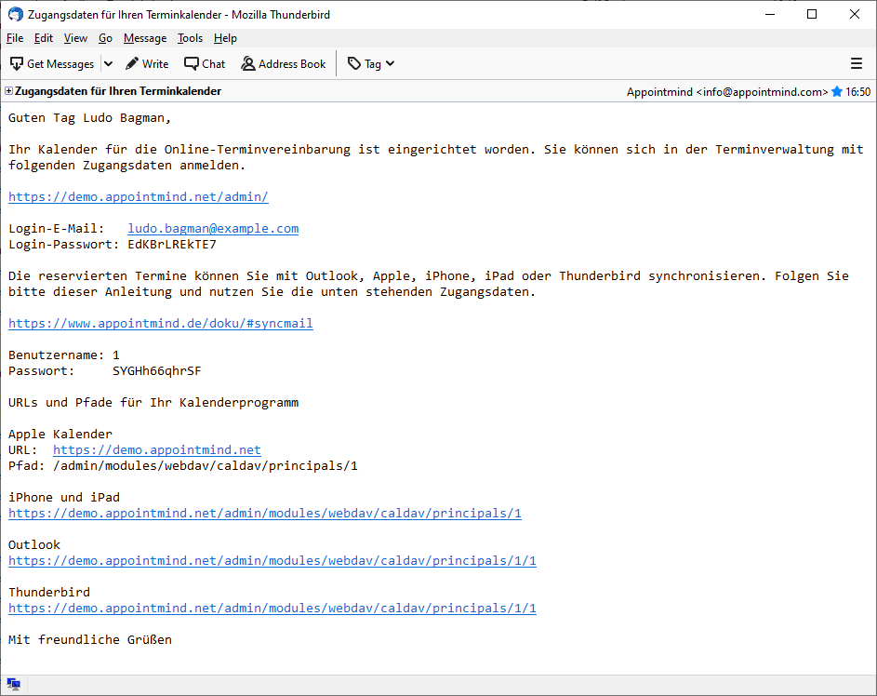This screenshot has height=696, width=877.
Task: Click the path /admin/modules/webdav/caldav/principals/1
Action: coord(206,466)
